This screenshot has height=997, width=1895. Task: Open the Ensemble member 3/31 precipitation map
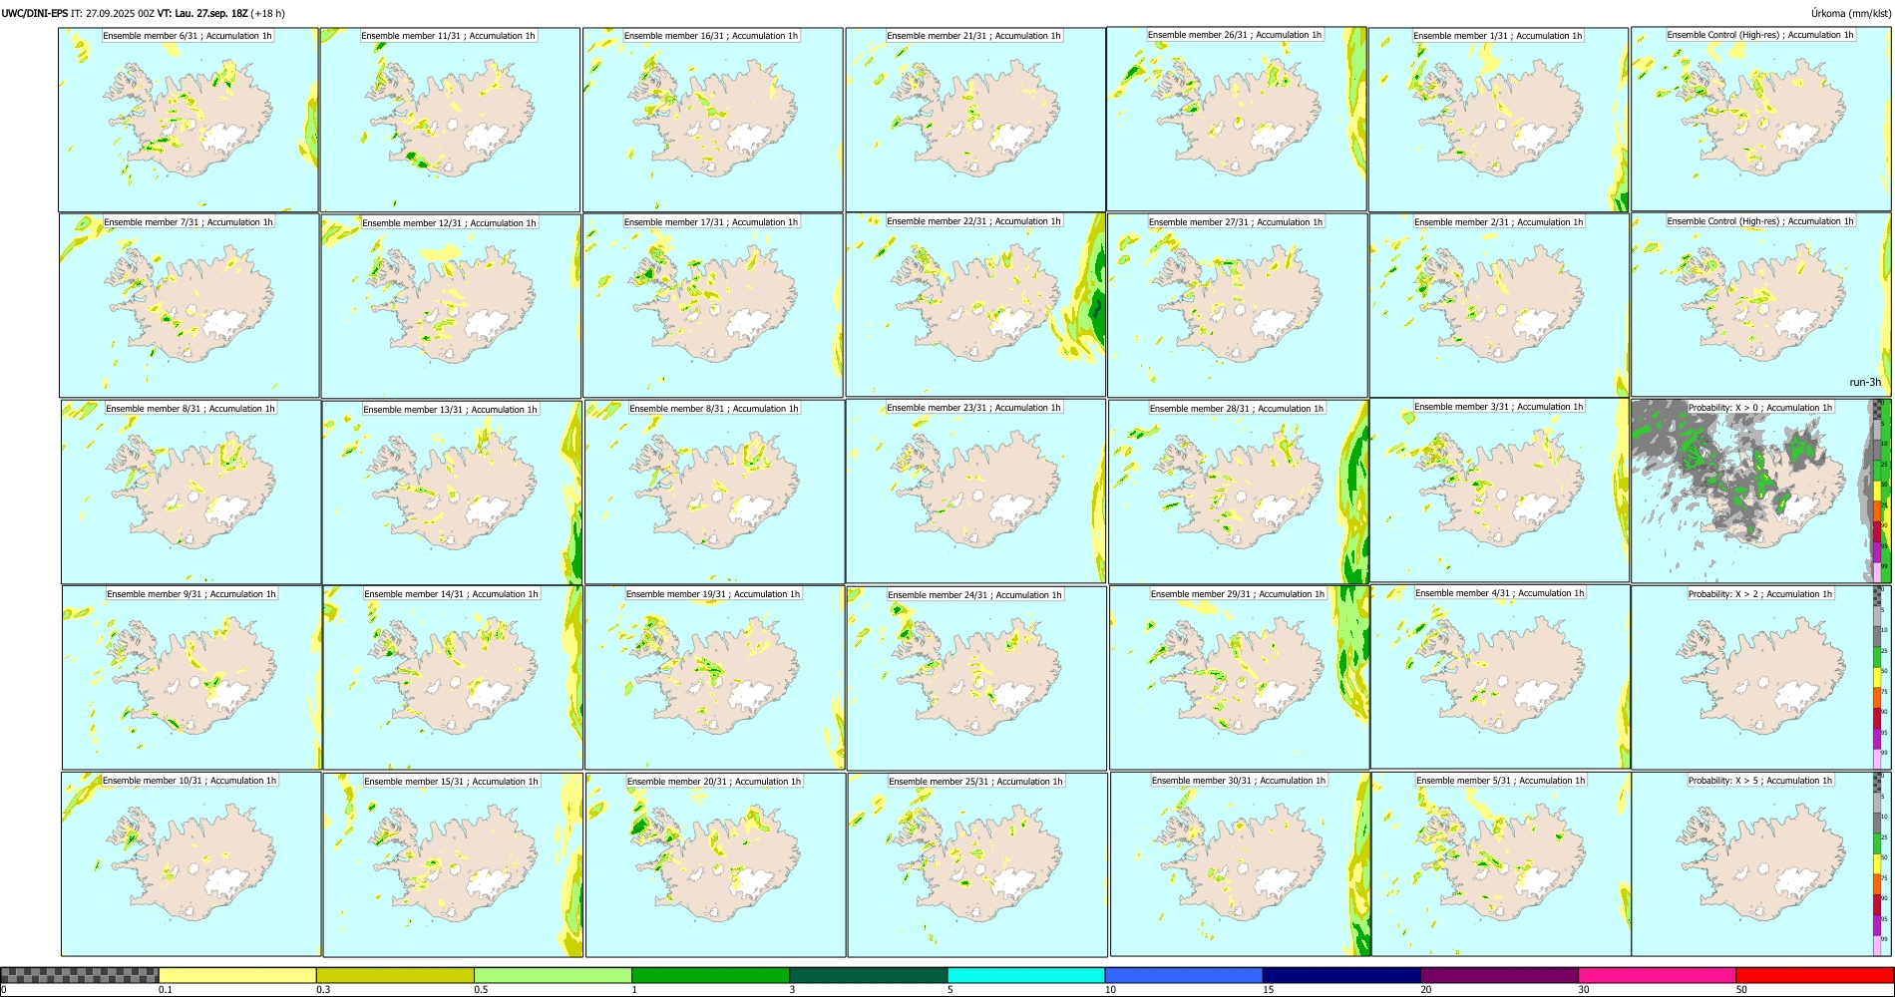(x=1500, y=491)
